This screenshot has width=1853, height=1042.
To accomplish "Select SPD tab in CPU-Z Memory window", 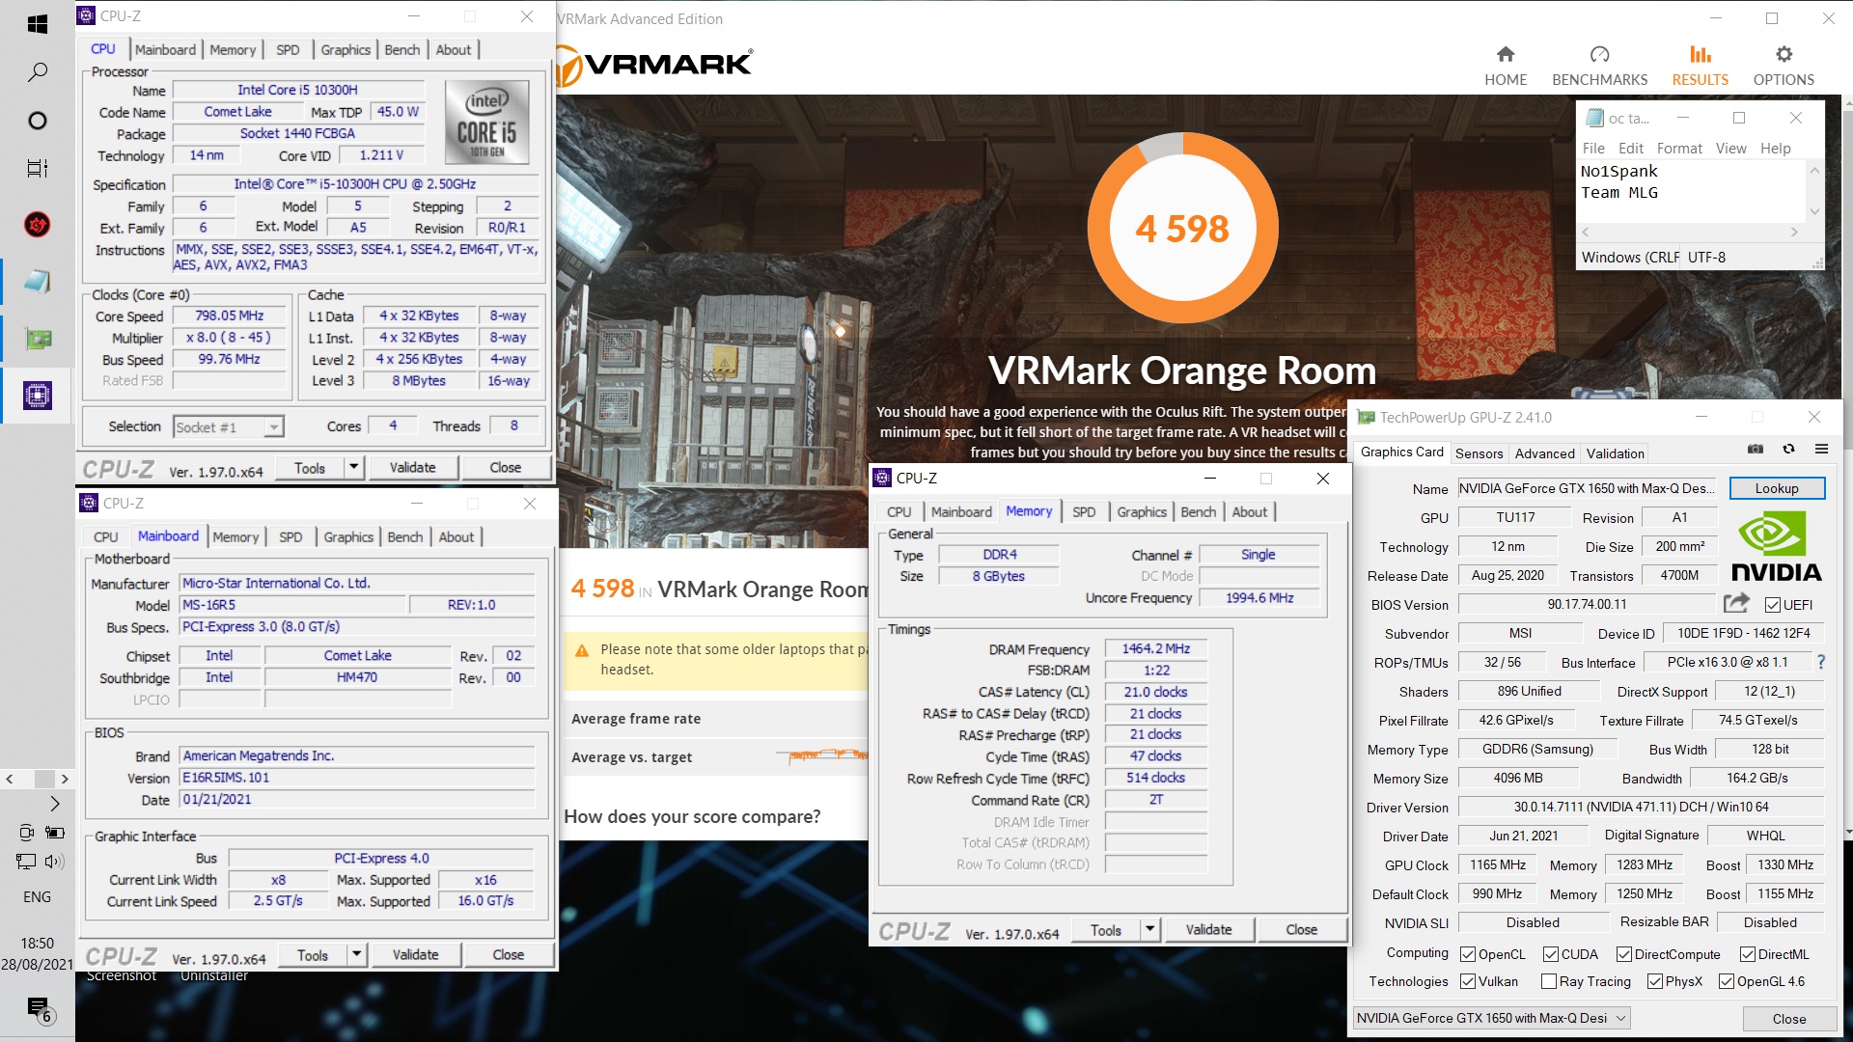I will (x=1084, y=512).
